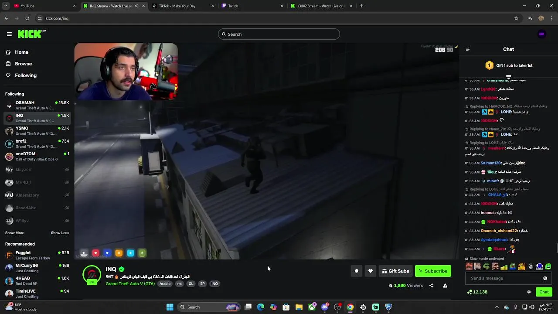Open the brof2 channel
Screen dimensions: 558x314
click(37, 143)
